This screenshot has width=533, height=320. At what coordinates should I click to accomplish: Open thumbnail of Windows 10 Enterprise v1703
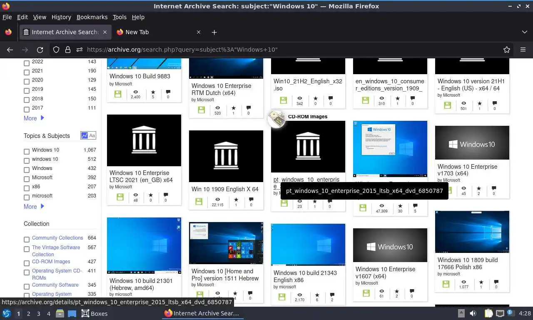pos(472,142)
